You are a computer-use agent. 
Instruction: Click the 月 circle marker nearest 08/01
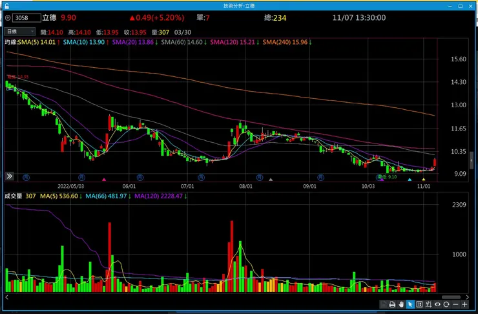260,177
